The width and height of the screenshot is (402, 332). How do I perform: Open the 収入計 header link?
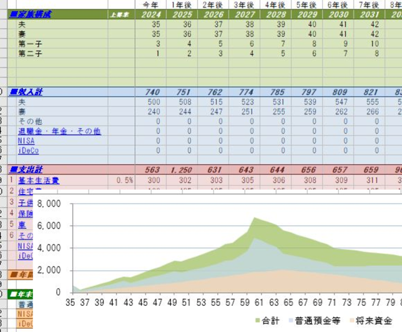pos(26,92)
